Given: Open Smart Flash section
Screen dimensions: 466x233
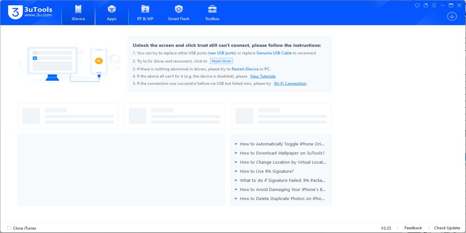Looking at the screenshot, I should pos(179,13).
